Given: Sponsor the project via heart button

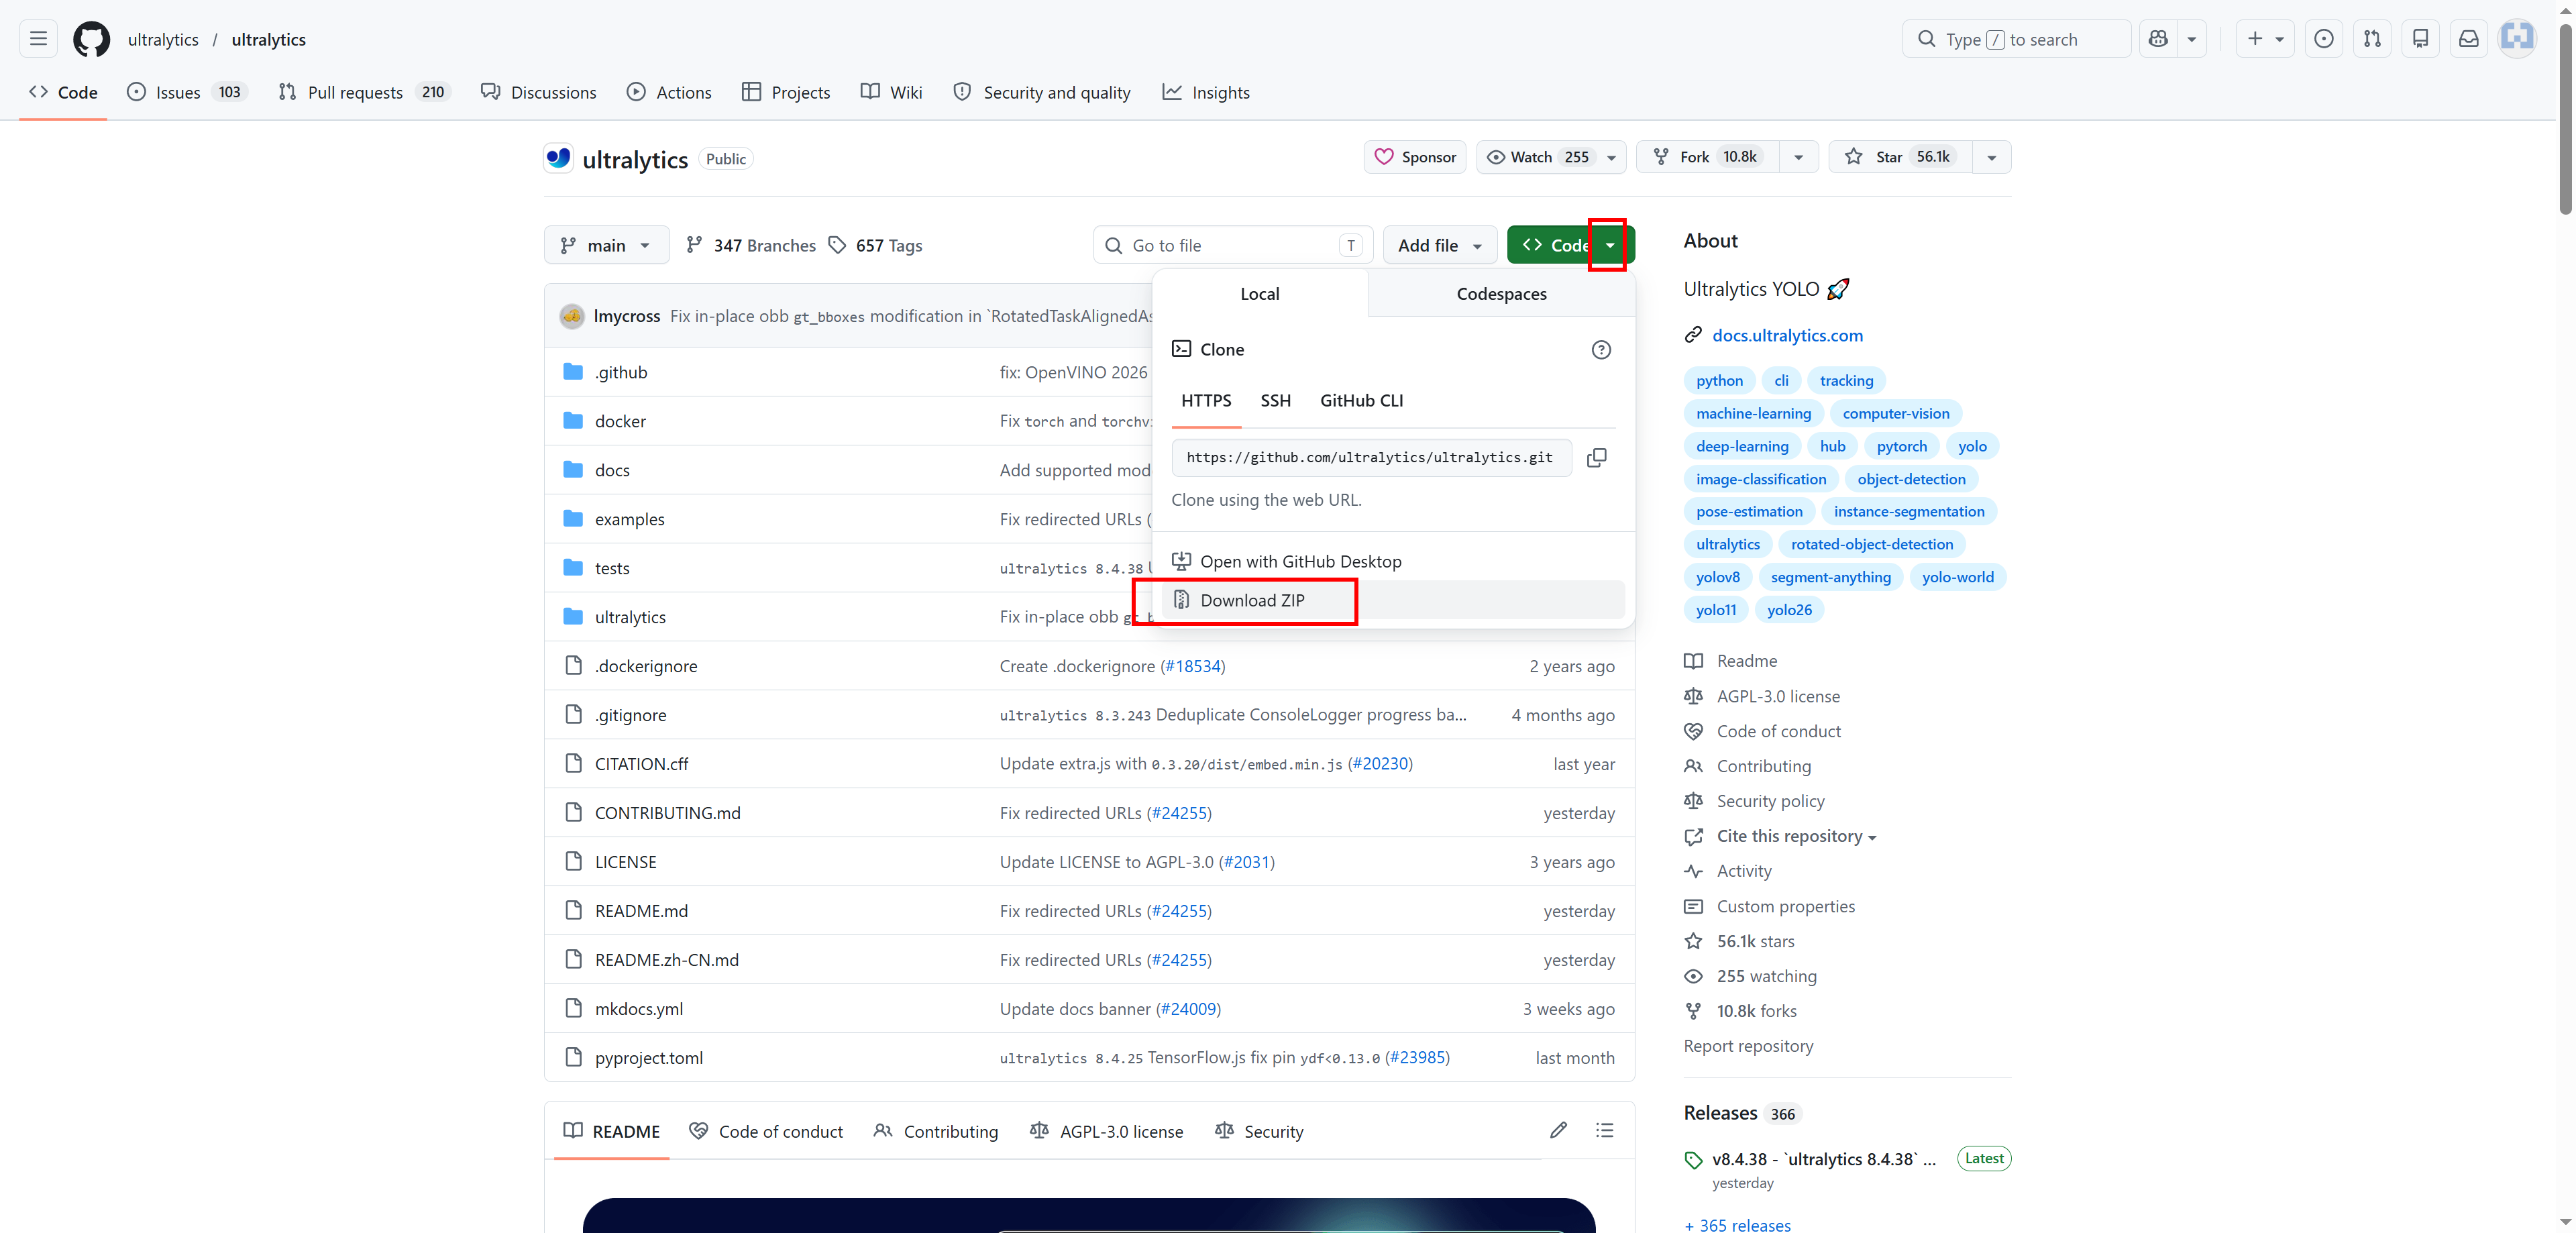Looking at the screenshot, I should [1415, 157].
